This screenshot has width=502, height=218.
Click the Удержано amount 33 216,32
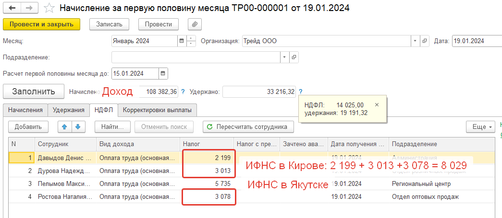coord(259,92)
